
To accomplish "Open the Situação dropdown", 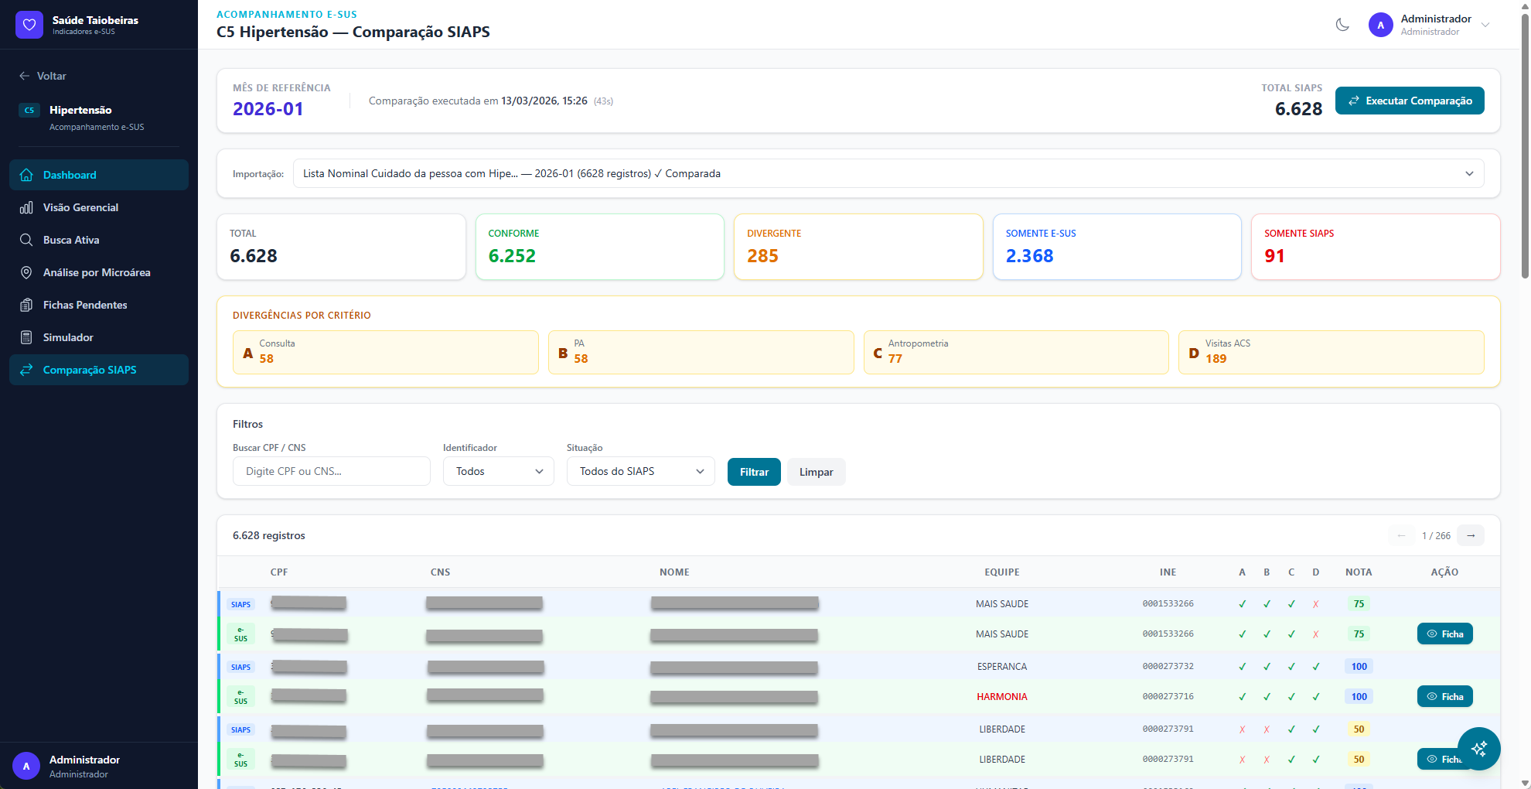I will 640,471.
